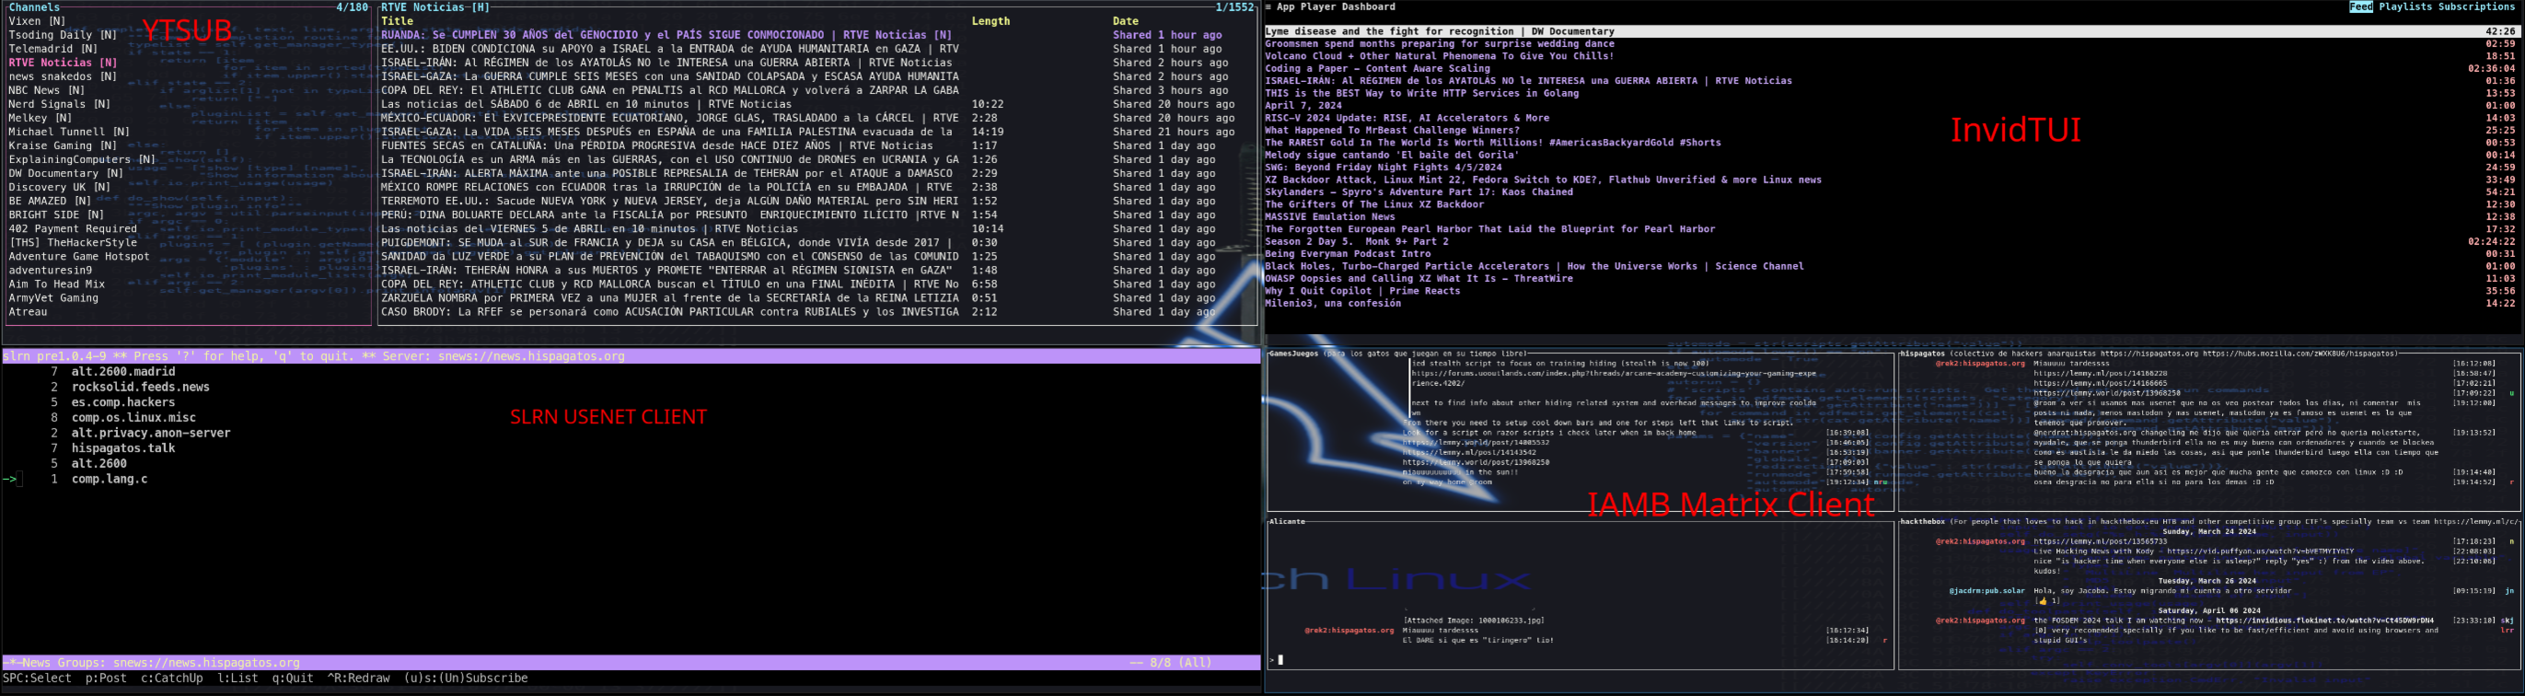Click '(u)s:(Un)Subscribe' in slrn bar
Image resolution: width=2525 pixels, height=696 pixels.
(x=466, y=679)
